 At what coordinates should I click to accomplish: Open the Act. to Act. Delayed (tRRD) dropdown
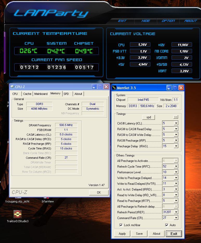(176, 189)
